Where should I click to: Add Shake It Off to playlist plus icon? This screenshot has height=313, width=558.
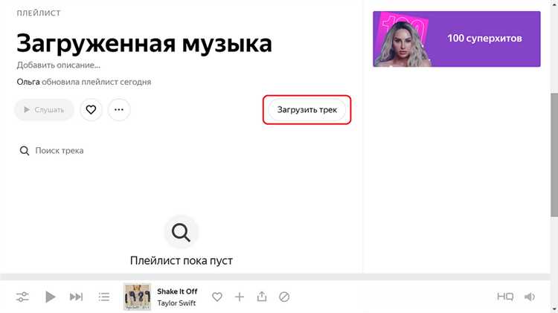[240, 297]
